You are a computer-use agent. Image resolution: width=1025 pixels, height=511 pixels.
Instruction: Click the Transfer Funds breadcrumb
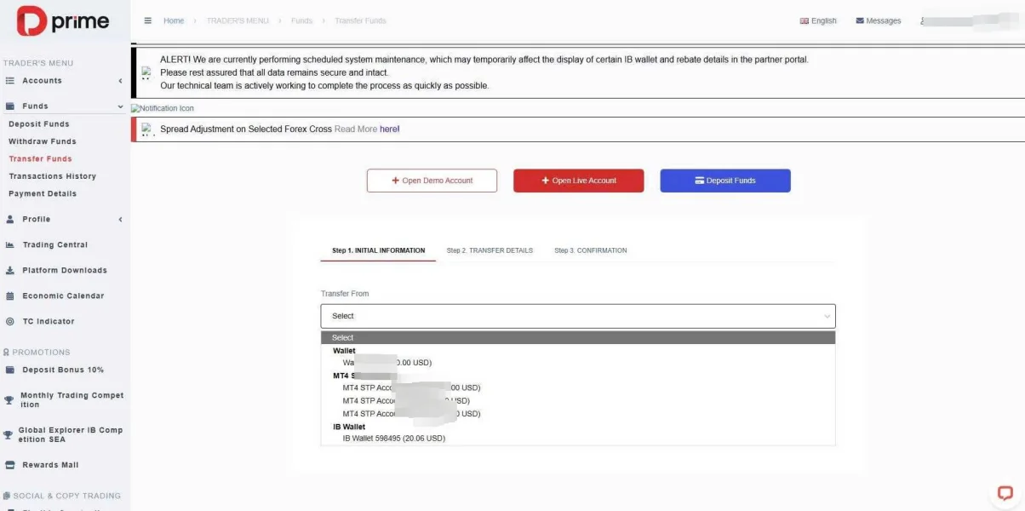[x=360, y=20]
